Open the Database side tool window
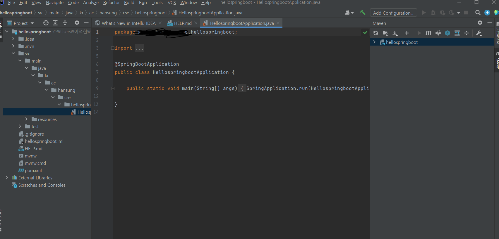The height and width of the screenshot is (239, 499). pos(497,33)
